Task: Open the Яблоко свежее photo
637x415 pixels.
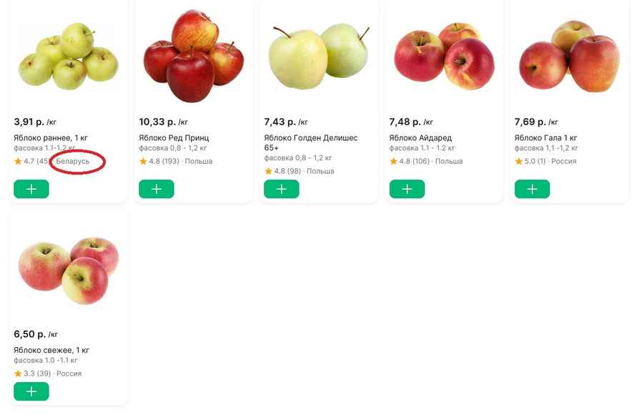Action: 69,270
